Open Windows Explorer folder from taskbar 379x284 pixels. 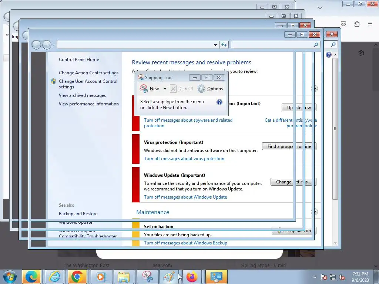[x=124, y=277]
